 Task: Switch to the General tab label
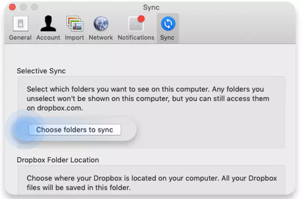coord(20,37)
